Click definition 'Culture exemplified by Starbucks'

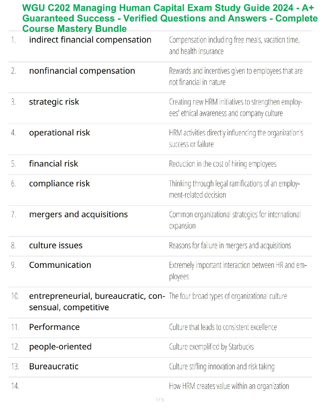211,347
